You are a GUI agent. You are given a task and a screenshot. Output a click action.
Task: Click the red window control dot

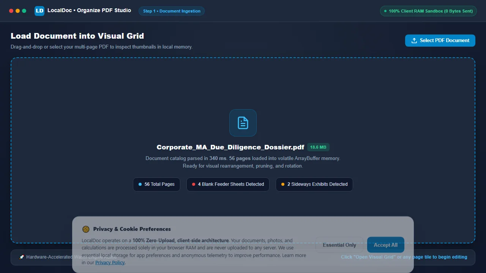tap(11, 11)
